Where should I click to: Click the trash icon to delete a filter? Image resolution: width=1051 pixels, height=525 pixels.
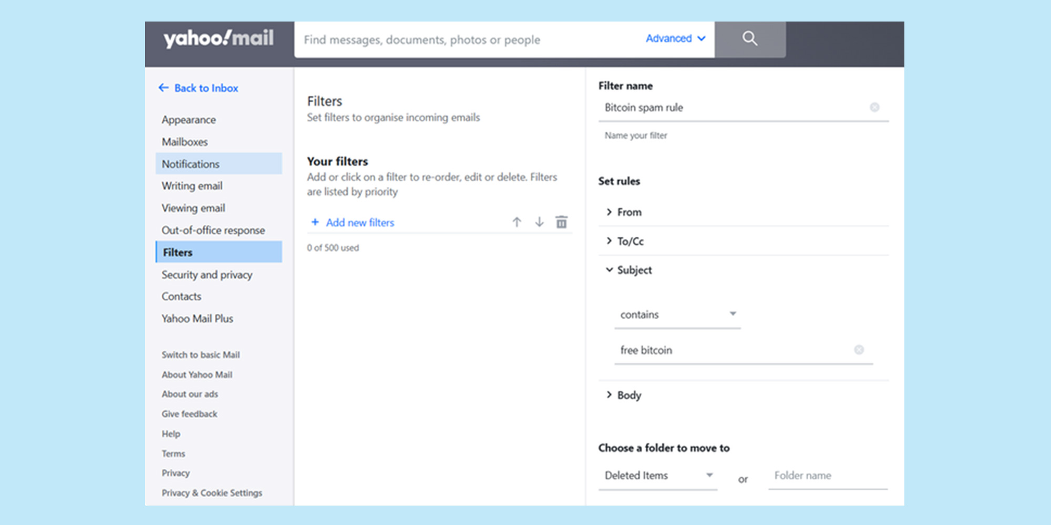pos(561,222)
